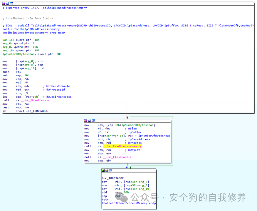This screenshot has width=257, height=211.
Task: Click the 'mov rcx, rdi' hObject instruction
Action: click(112, 150)
